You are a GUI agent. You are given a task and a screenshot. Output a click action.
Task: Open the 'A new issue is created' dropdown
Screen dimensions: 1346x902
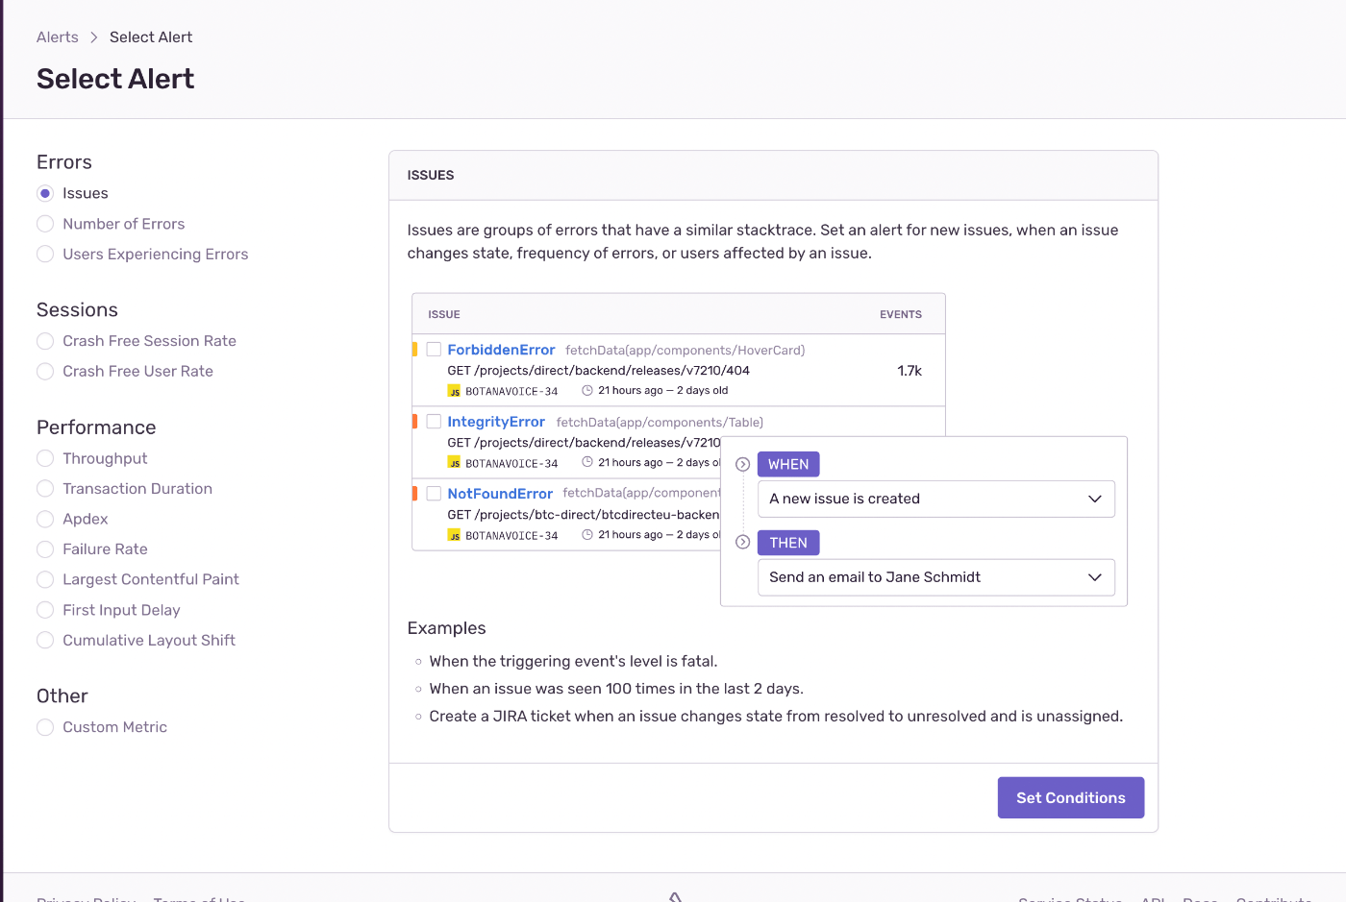point(936,499)
